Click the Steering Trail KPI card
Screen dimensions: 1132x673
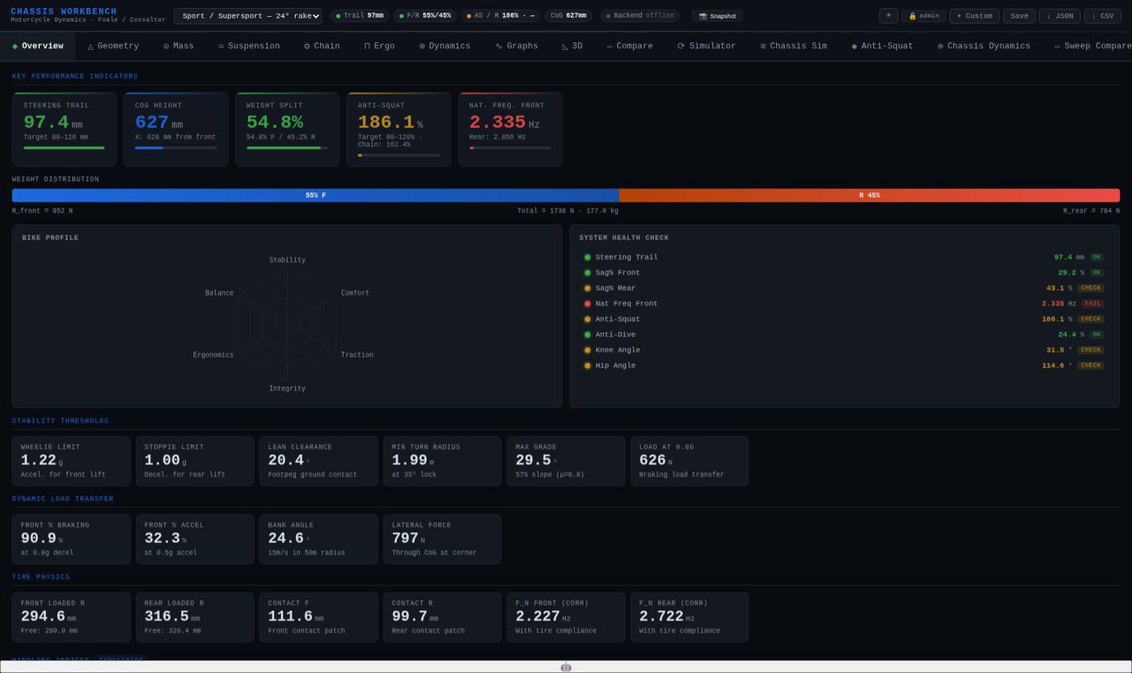[64, 129]
